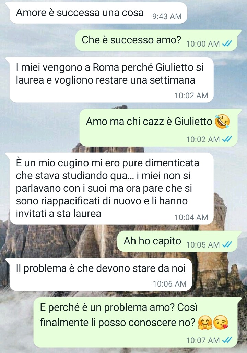The image size is (247, 353).
Task: Tap read checkmarks on 10:00 AM message
Action: [x=227, y=44]
